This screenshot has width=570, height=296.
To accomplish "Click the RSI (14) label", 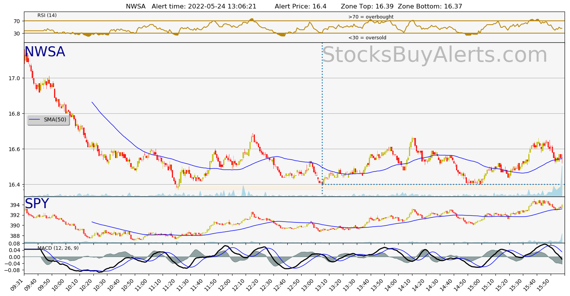I will click(47, 15).
